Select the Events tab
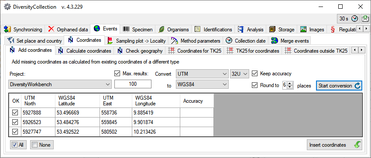This screenshot has height=158, width=371. [x=106, y=29]
